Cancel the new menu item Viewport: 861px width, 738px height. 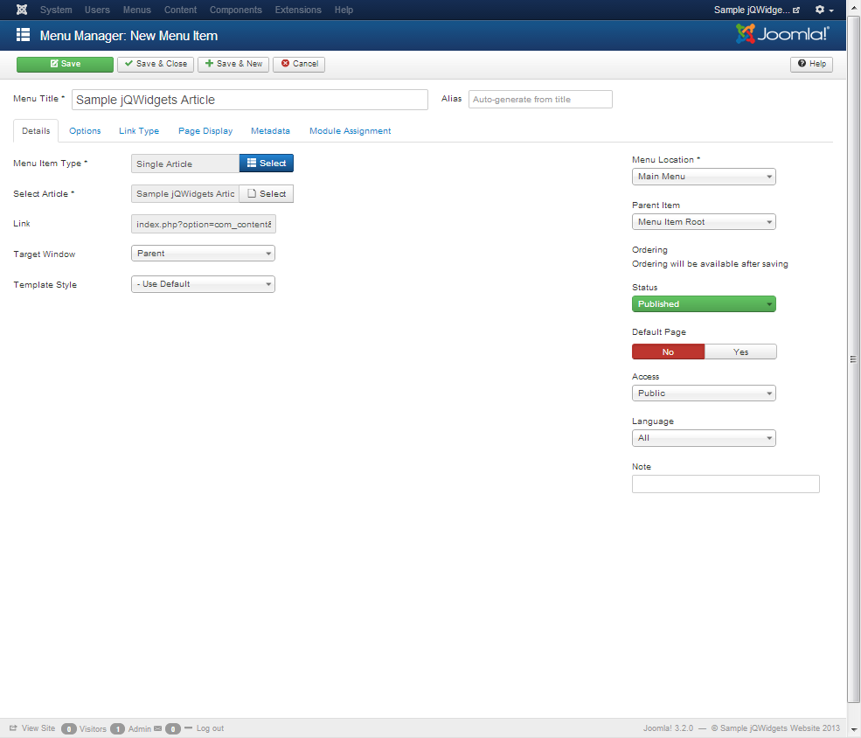299,64
